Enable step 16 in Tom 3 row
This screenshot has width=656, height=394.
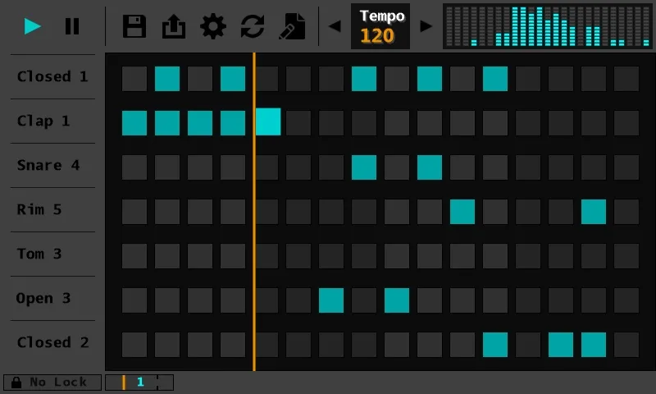point(626,256)
